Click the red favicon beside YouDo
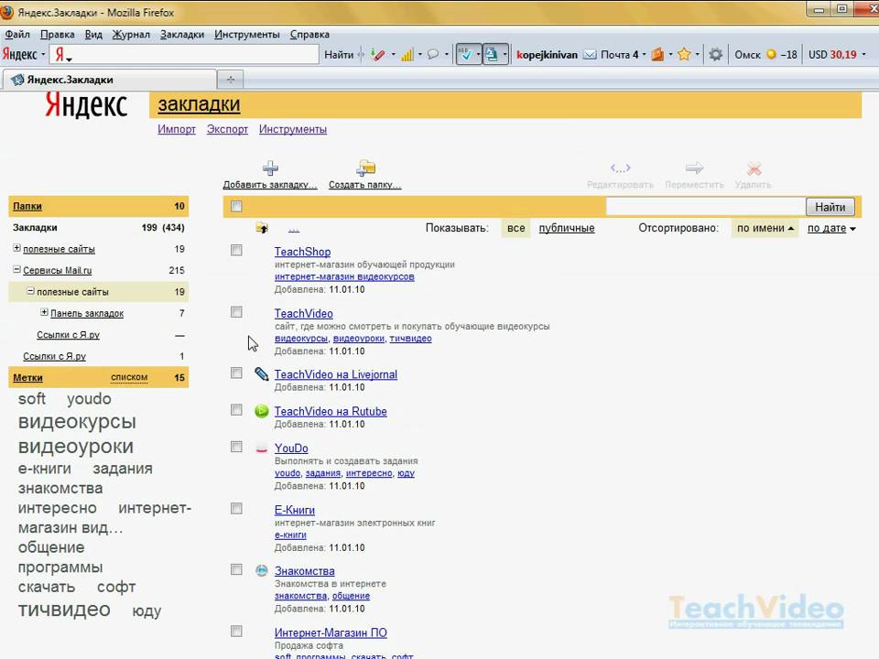The height and width of the screenshot is (659, 879). 261,448
